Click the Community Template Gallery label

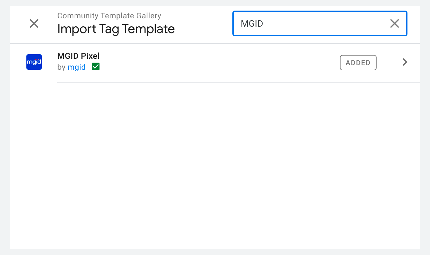click(109, 15)
